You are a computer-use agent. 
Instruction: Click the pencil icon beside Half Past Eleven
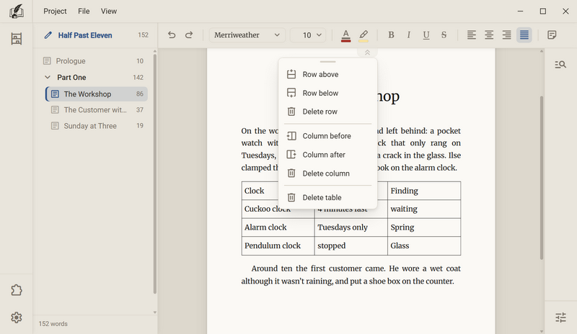pos(48,35)
